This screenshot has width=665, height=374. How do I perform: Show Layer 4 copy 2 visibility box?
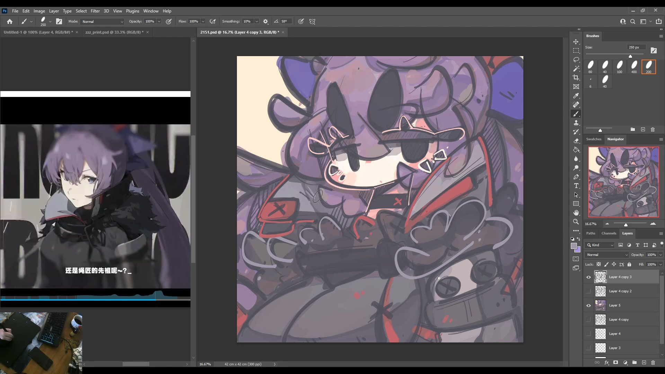pos(588,291)
